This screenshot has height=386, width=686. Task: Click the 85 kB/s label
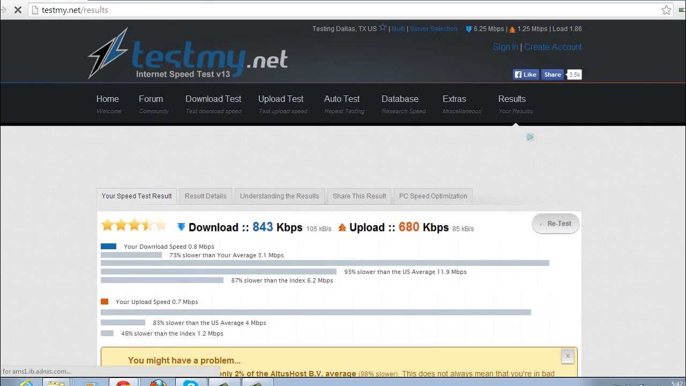pos(463,229)
